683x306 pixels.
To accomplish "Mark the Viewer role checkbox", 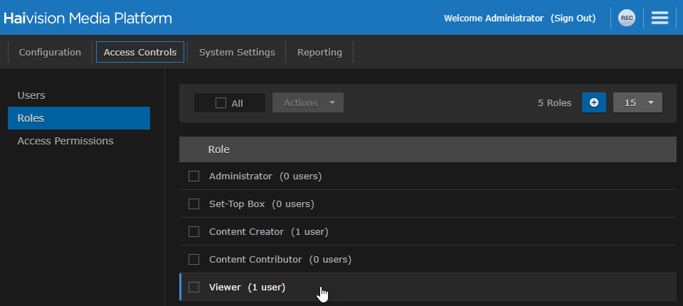I will pos(194,287).
